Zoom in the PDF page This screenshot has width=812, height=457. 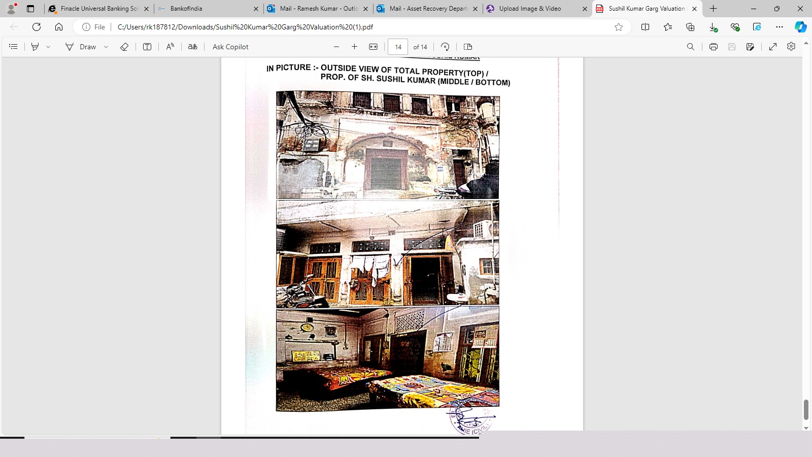(x=355, y=47)
